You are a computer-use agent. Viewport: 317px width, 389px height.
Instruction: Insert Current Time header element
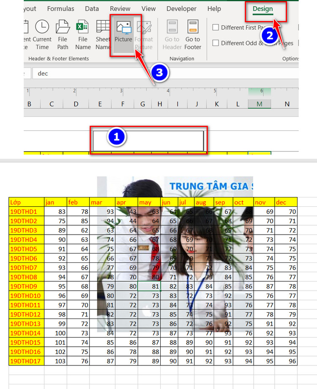(42, 35)
